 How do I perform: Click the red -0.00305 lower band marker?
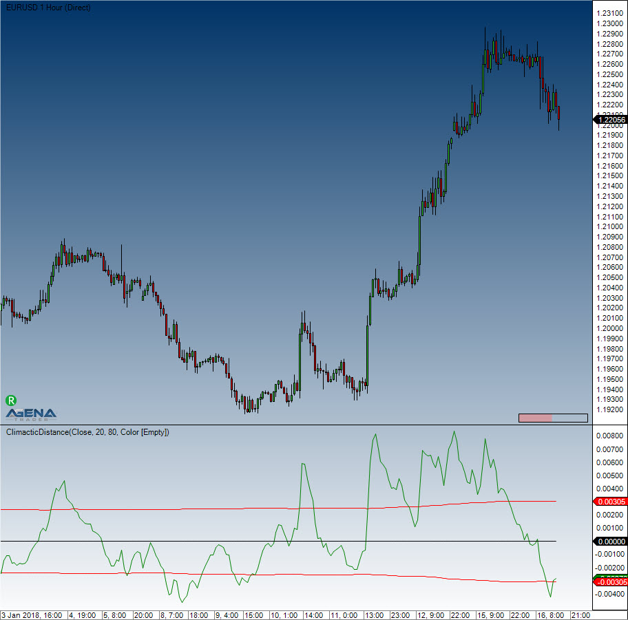point(609,583)
